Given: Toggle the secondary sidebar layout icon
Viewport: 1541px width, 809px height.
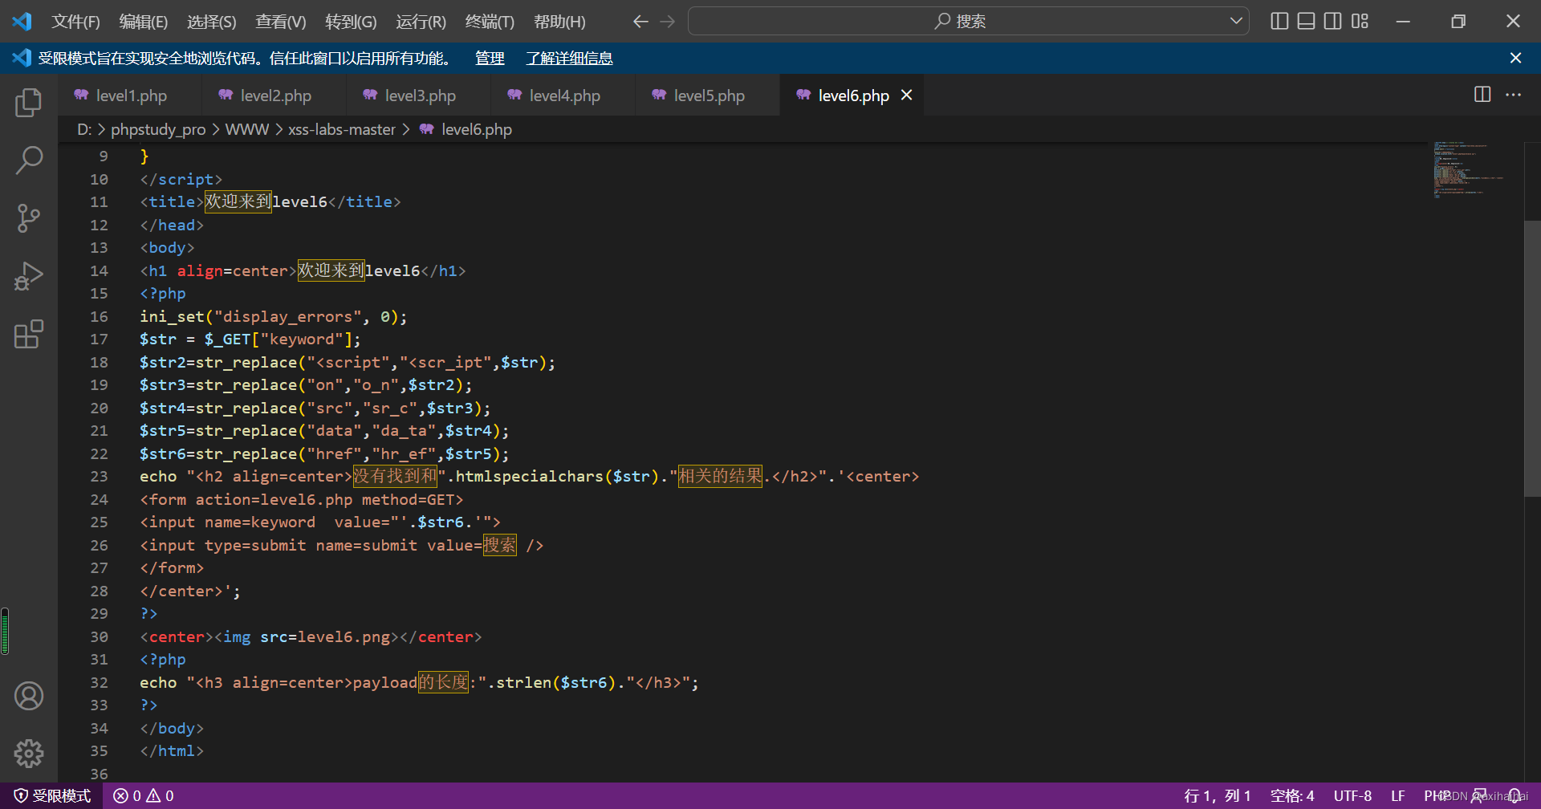Looking at the screenshot, I should click(x=1332, y=21).
